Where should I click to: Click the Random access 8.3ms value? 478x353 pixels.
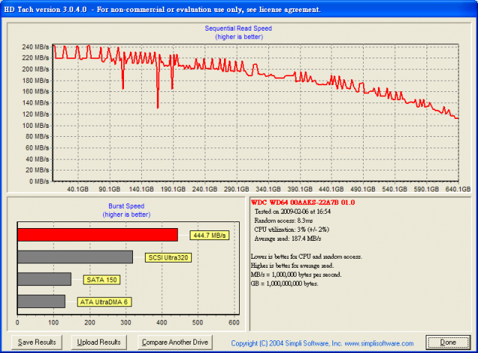[284, 221]
